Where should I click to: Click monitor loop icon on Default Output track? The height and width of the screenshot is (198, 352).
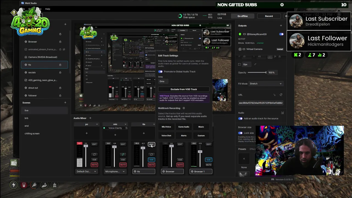click(x=94, y=155)
